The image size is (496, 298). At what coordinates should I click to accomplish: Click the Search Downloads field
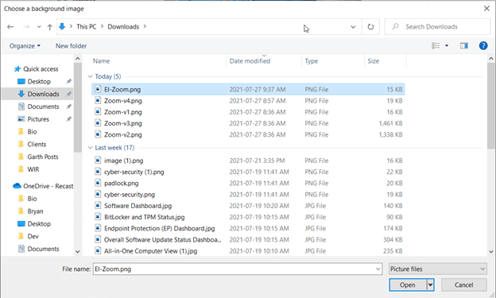pos(437,26)
